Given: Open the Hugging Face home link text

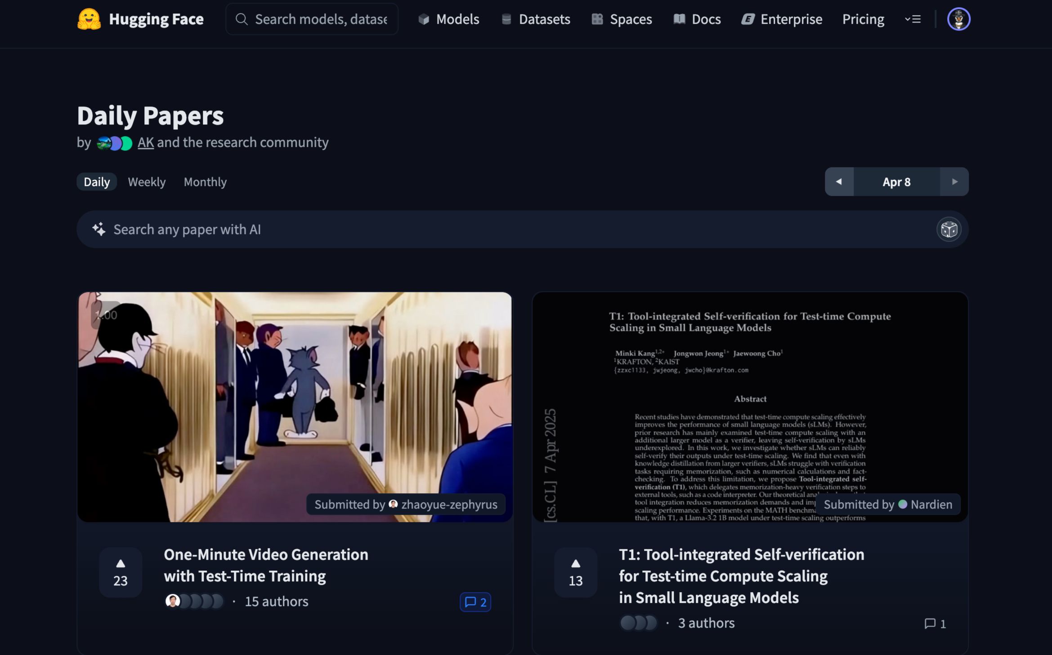Looking at the screenshot, I should [x=156, y=19].
